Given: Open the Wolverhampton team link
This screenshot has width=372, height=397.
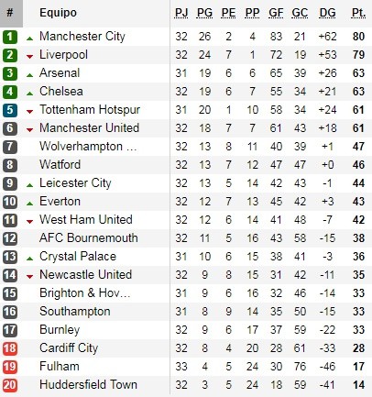Looking at the screenshot, I should pos(88,147).
